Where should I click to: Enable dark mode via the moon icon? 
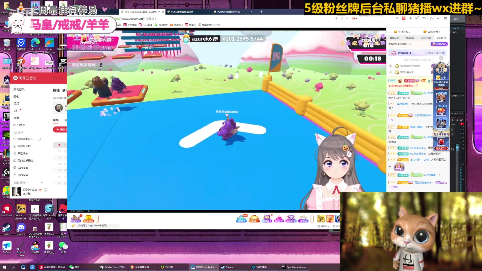(x=432, y=18)
